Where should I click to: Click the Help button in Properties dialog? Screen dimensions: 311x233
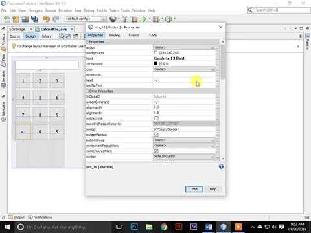point(213,189)
